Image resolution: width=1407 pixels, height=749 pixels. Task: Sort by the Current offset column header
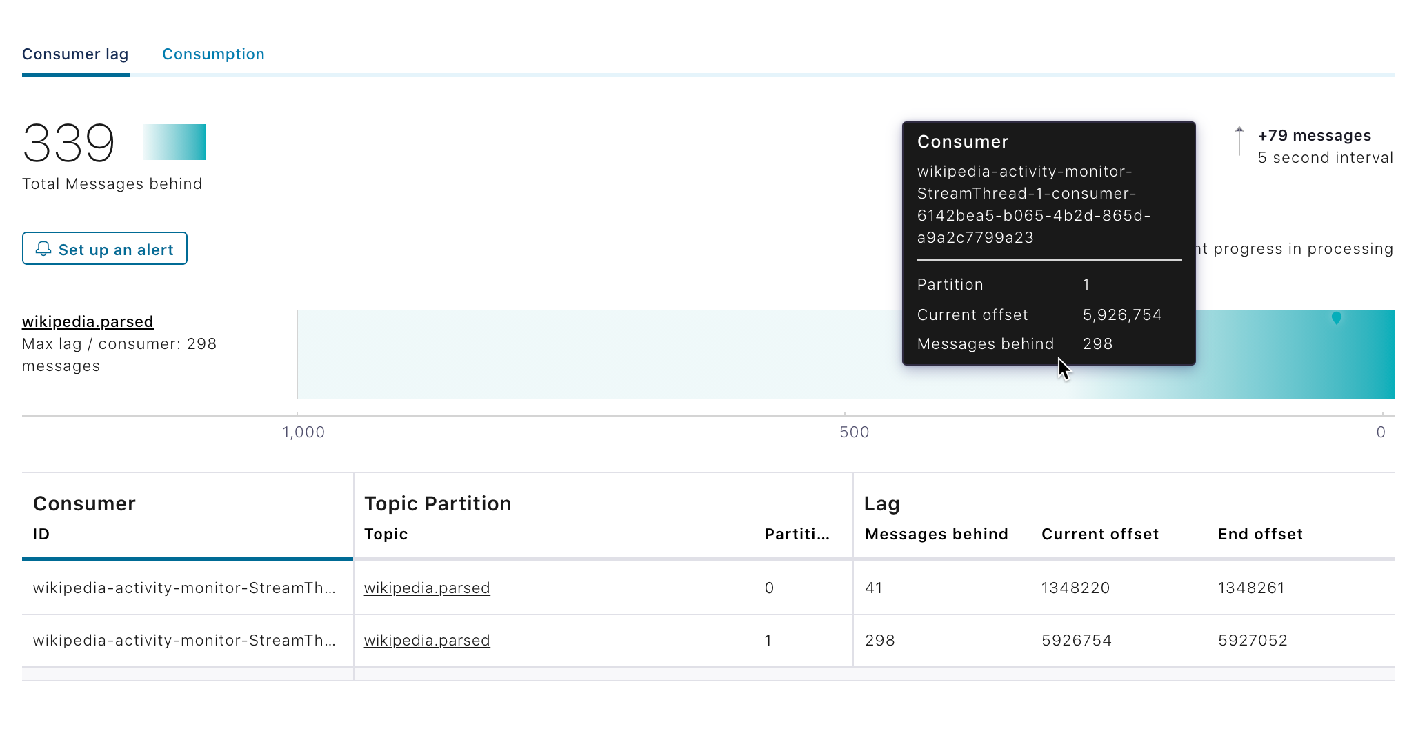point(1100,534)
